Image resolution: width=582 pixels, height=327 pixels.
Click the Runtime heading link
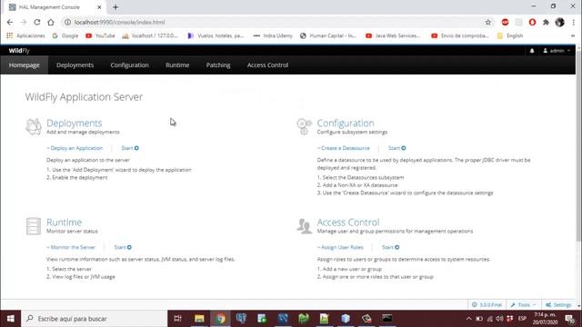pyautogui.click(x=64, y=222)
